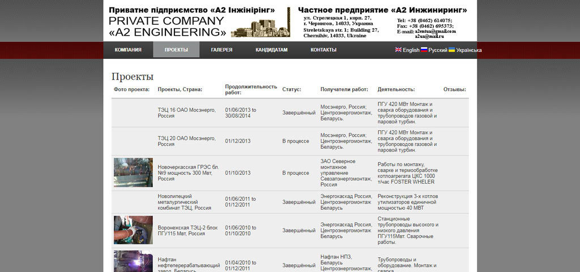Click the Russian flag icon
580x272 pixels.
(424, 50)
